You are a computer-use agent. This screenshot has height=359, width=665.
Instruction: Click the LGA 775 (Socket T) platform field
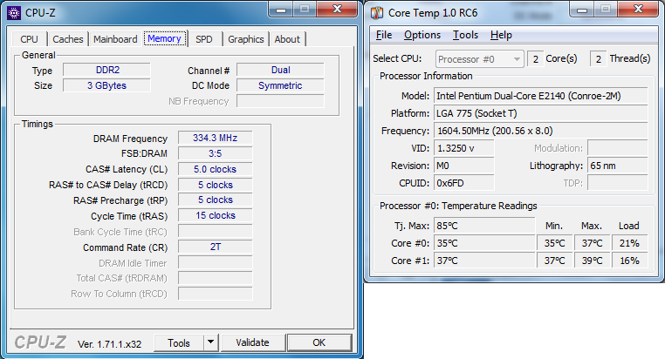tap(541, 113)
